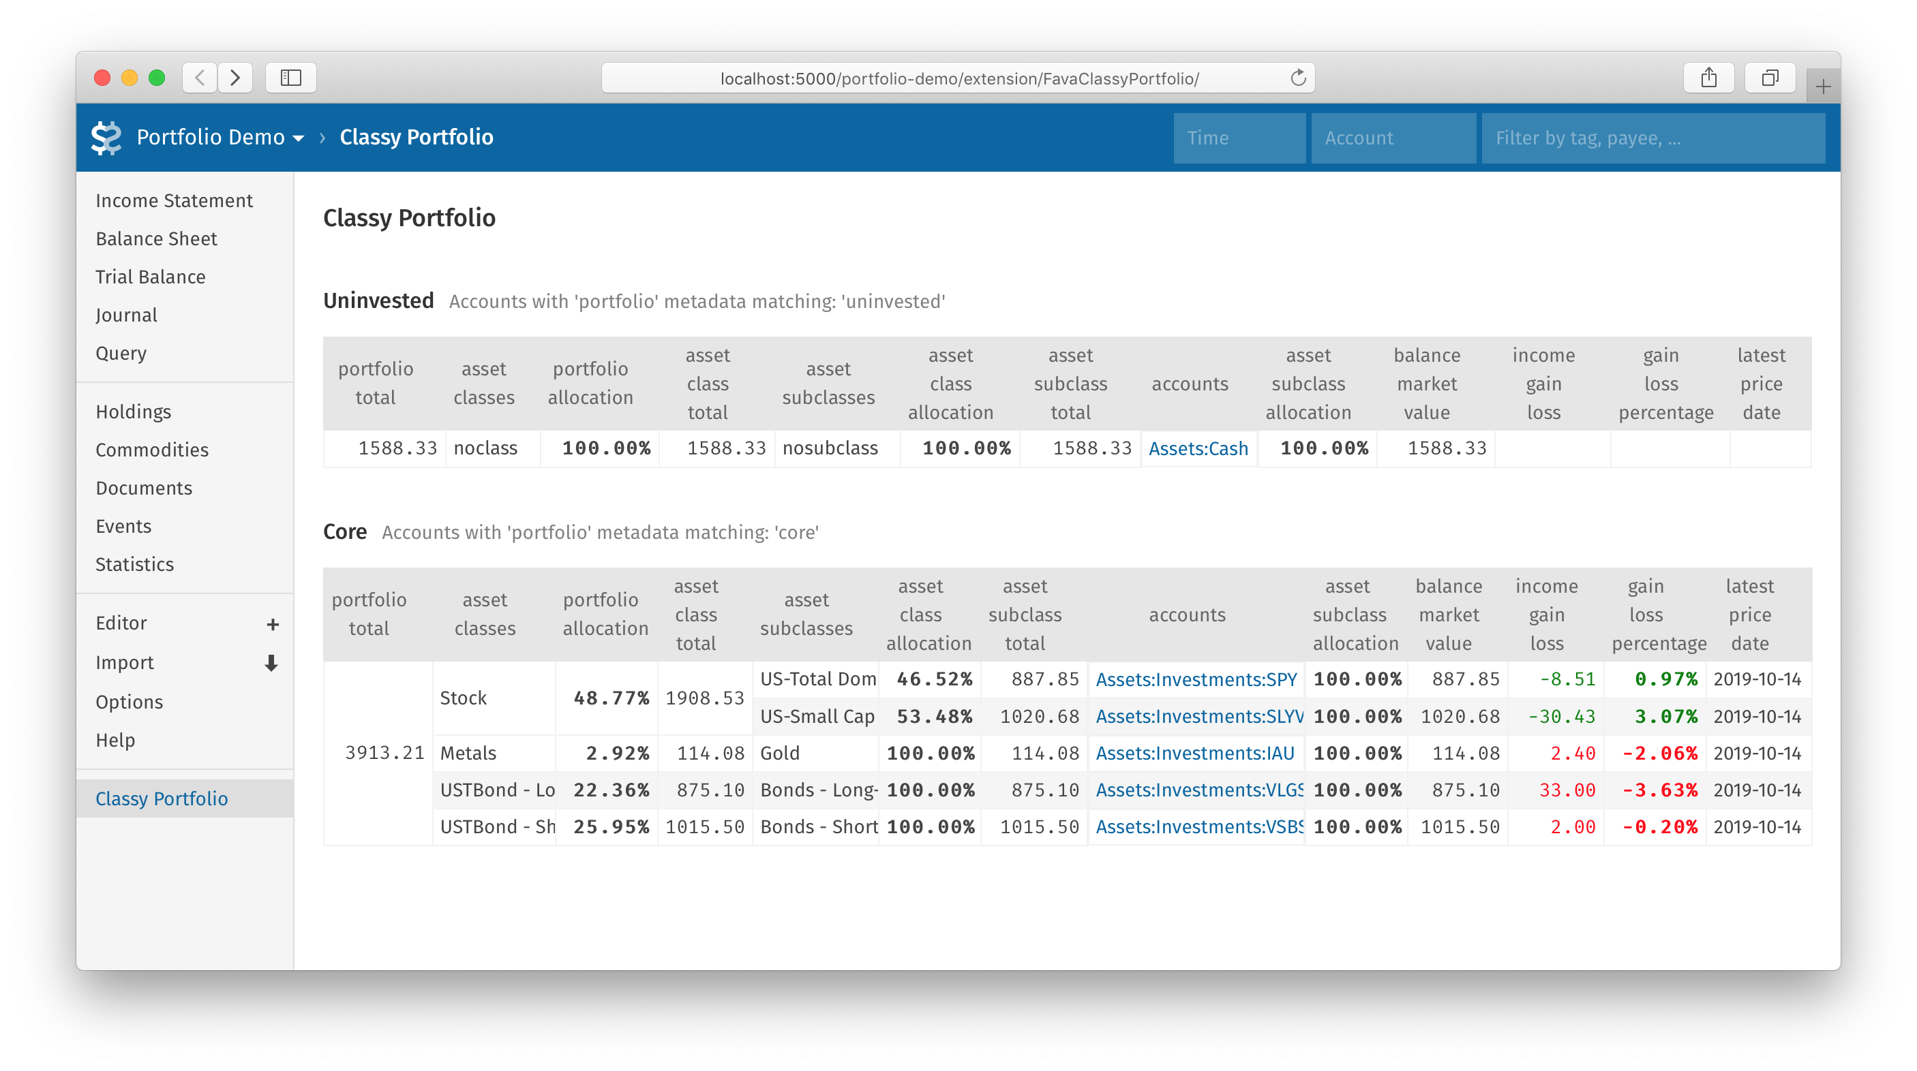Click the browser forward arrow

click(x=235, y=78)
